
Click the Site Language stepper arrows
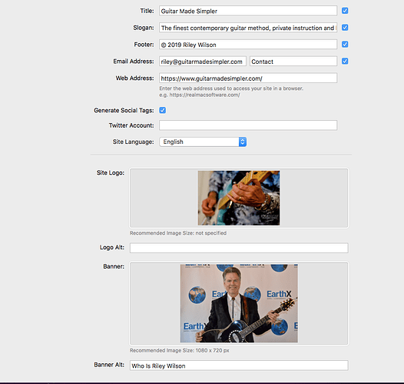pos(243,142)
